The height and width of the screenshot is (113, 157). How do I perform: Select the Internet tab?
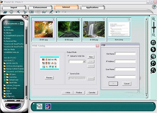(66, 7)
